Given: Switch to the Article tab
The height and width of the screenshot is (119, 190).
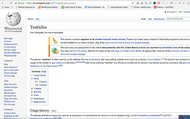Looking at the screenshot, I should [x=30, y=19].
